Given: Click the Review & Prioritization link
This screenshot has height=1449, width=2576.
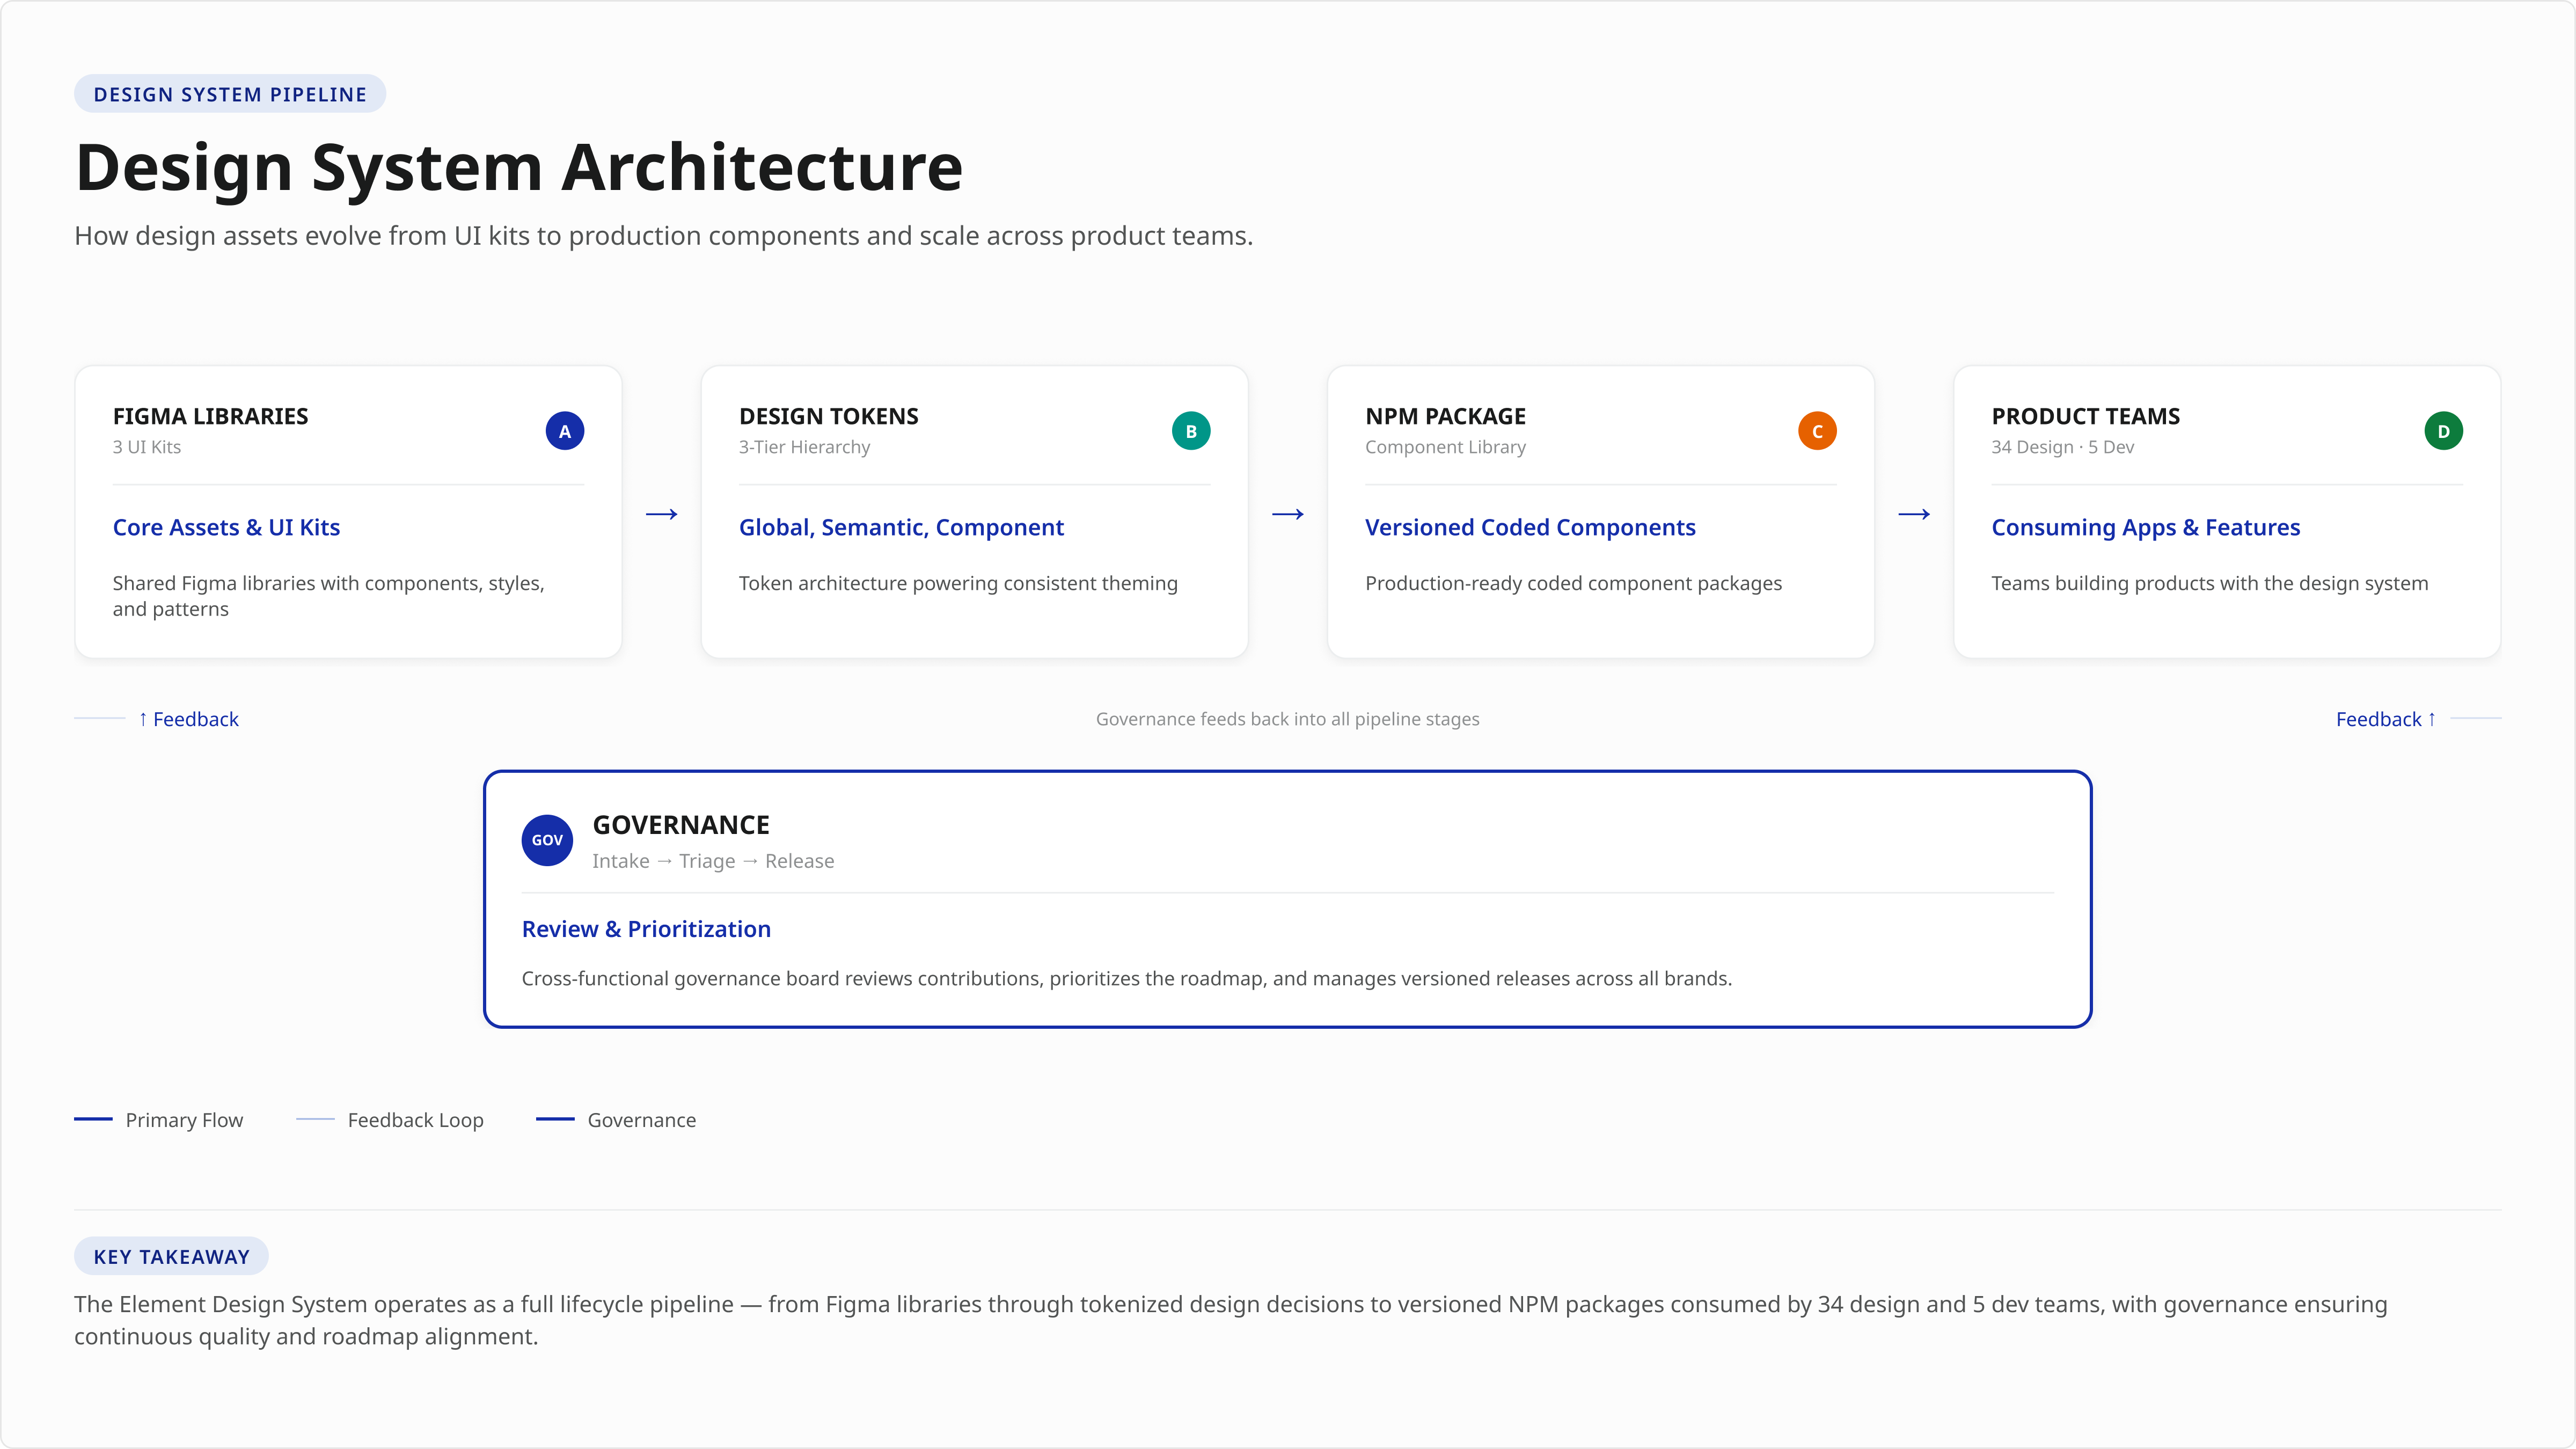Looking at the screenshot, I should coord(645,928).
